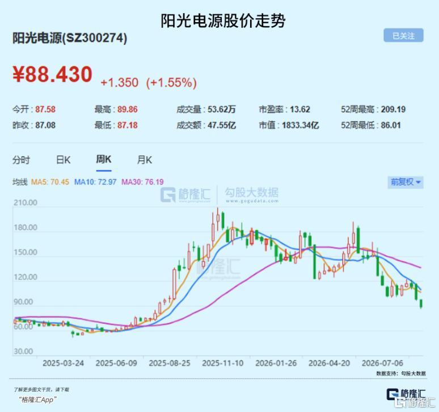
Task: Switch to the 月K chart tab
Action: (144, 160)
